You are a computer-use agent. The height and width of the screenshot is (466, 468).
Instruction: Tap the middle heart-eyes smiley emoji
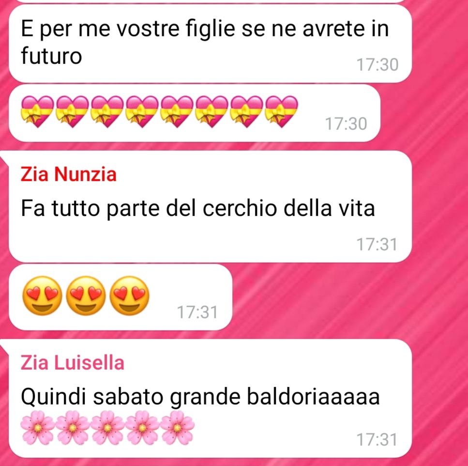[86, 295]
